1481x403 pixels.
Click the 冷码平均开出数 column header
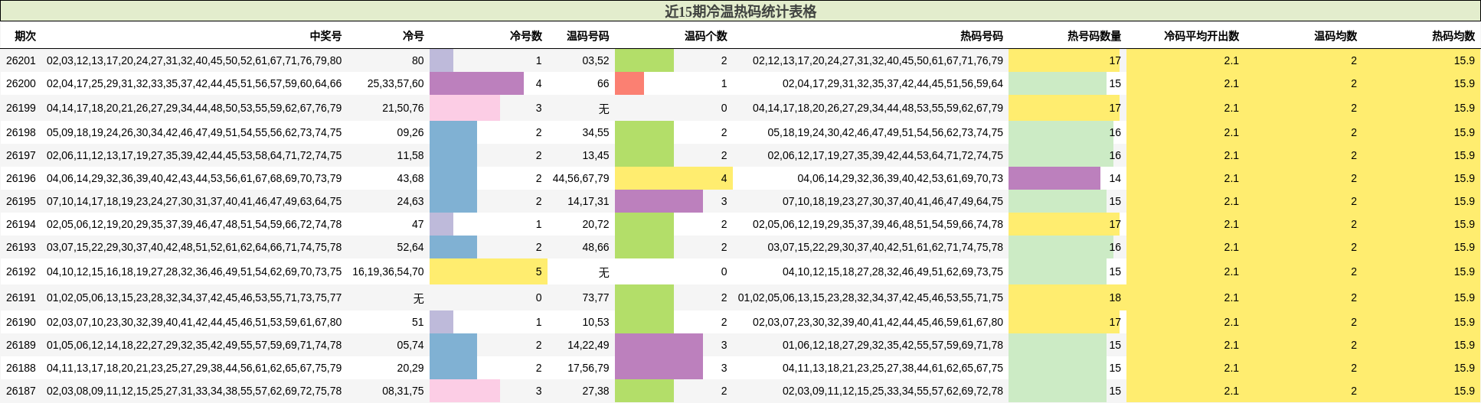[1201, 36]
